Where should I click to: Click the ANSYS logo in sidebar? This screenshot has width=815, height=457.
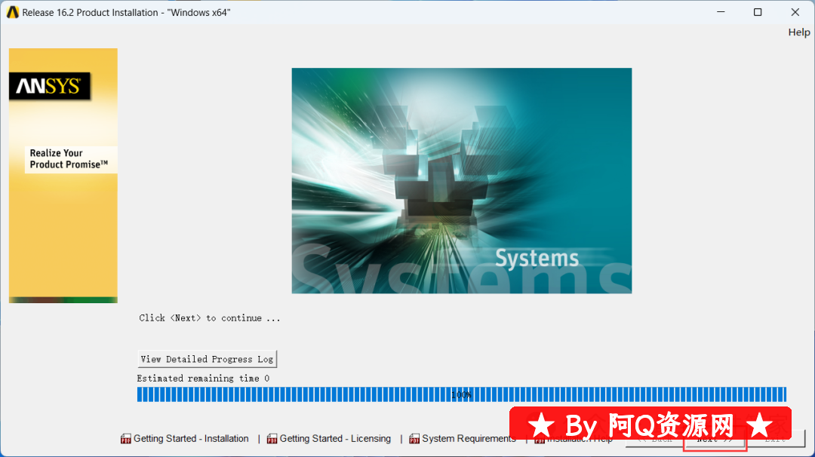pyautogui.click(x=49, y=86)
